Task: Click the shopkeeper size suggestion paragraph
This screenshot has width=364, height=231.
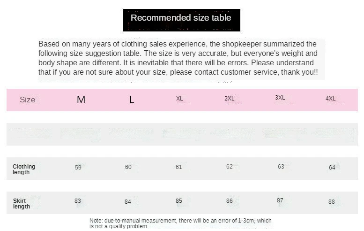Action: tap(178, 58)
